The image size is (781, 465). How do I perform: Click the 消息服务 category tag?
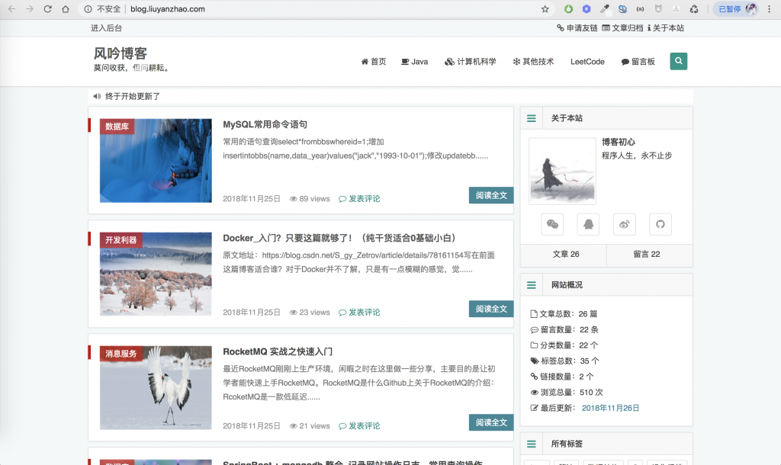point(121,354)
